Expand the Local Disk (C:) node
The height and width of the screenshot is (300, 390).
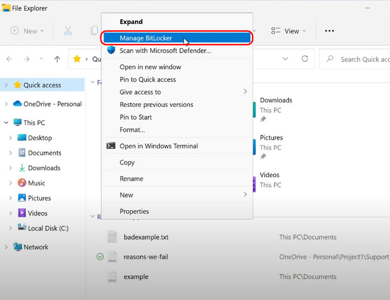(x=10, y=228)
